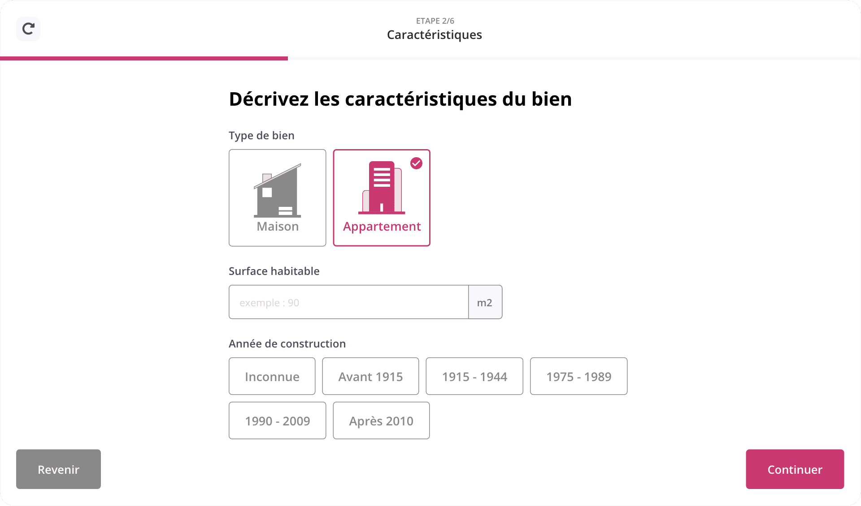Select the Appartement label text
The width and height of the screenshot is (861, 506).
(382, 227)
